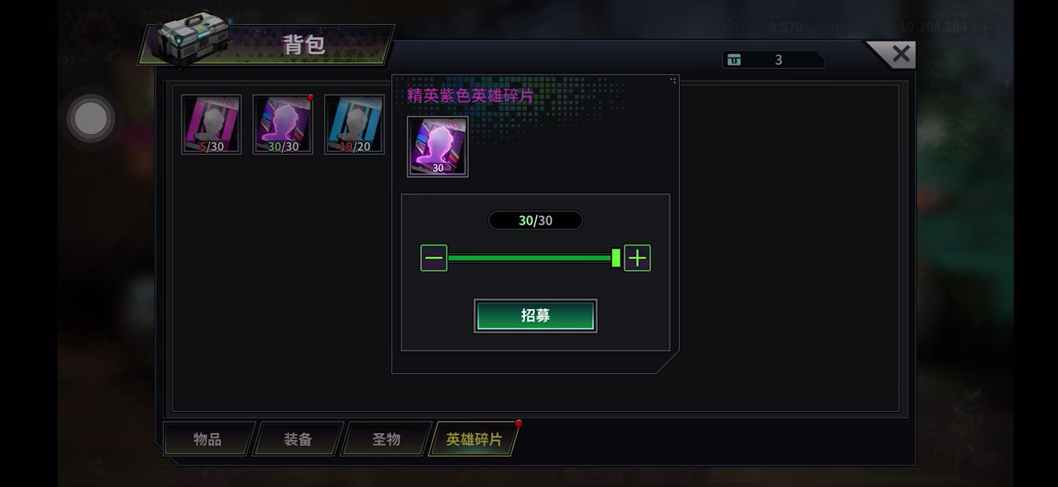Screen dimensions: 1058x487
Task: Select the 5/30 magenta hero fragment
Action: (x=211, y=125)
